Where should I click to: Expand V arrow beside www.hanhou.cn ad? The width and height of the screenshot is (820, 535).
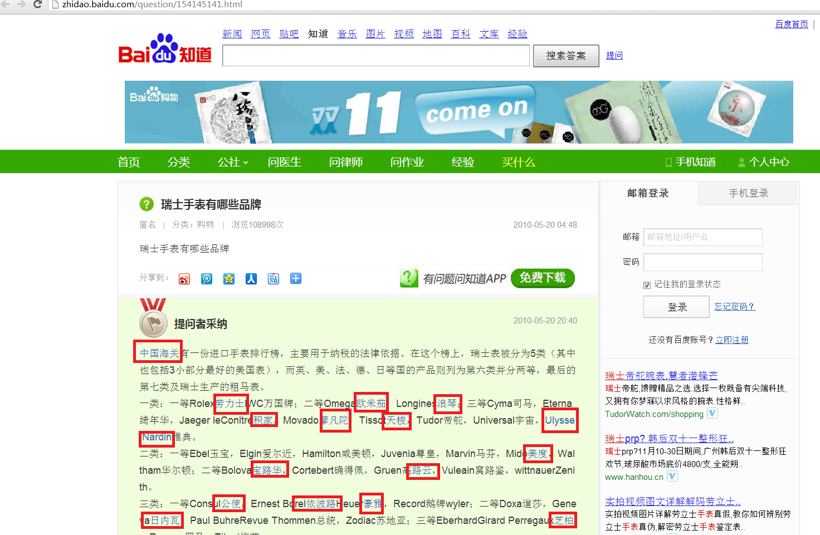pyautogui.click(x=672, y=477)
